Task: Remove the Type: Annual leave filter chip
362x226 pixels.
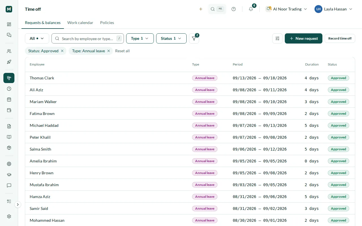Action: point(109,51)
